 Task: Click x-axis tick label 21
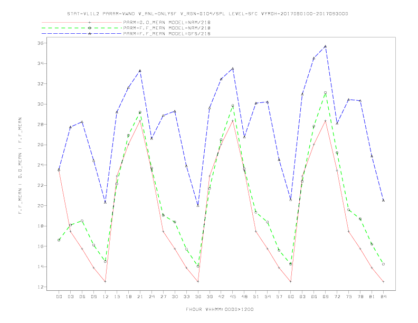click(140, 297)
